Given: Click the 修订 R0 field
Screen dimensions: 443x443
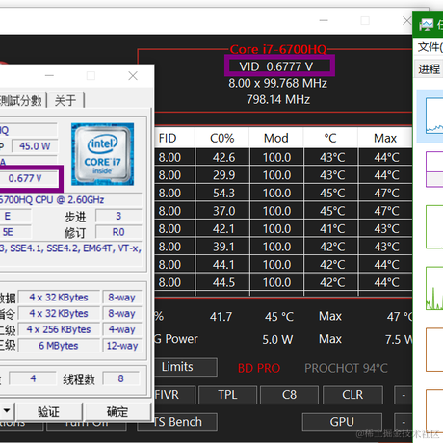Looking at the screenshot, I should (x=118, y=232).
